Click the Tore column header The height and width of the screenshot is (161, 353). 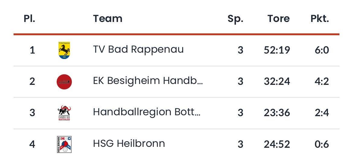[x=278, y=19]
